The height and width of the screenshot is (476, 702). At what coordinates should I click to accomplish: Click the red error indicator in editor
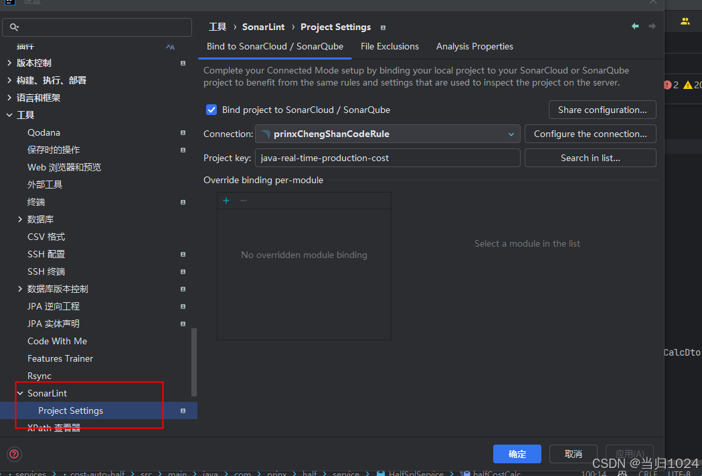coord(668,85)
